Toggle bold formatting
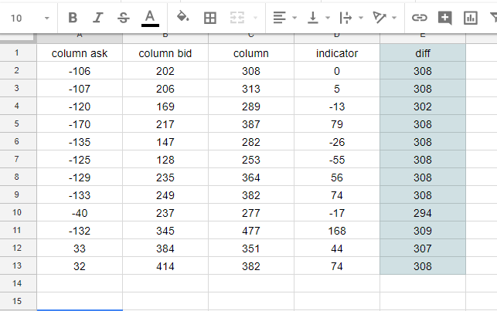This screenshot has height=311, width=497. (x=73, y=17)
